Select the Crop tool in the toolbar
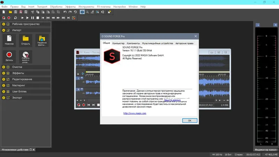 click(58, 12)
